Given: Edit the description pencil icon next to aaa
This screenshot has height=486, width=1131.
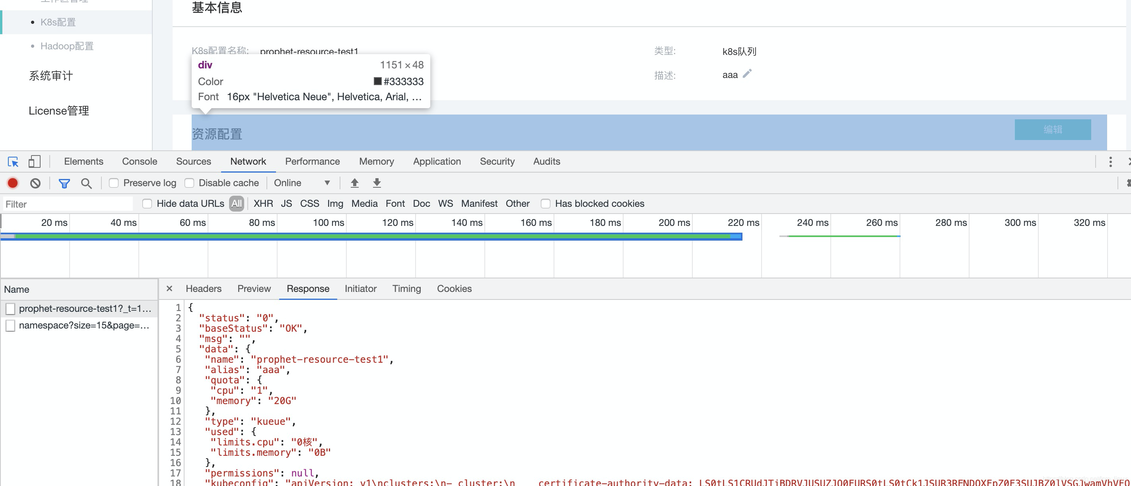Looking at the screenshot, I should click(747, 74).
